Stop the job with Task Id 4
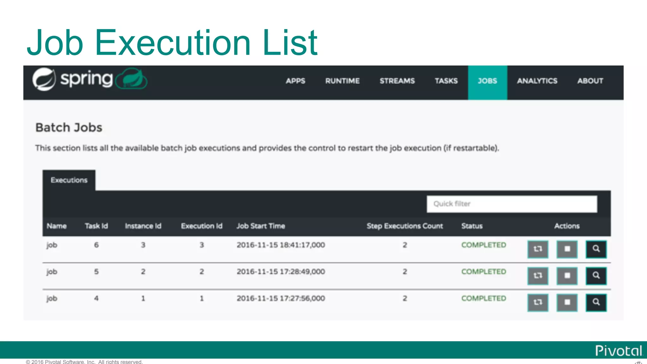Image resolution: width=647 pixels, height=364 pixels. pos(567,302)
